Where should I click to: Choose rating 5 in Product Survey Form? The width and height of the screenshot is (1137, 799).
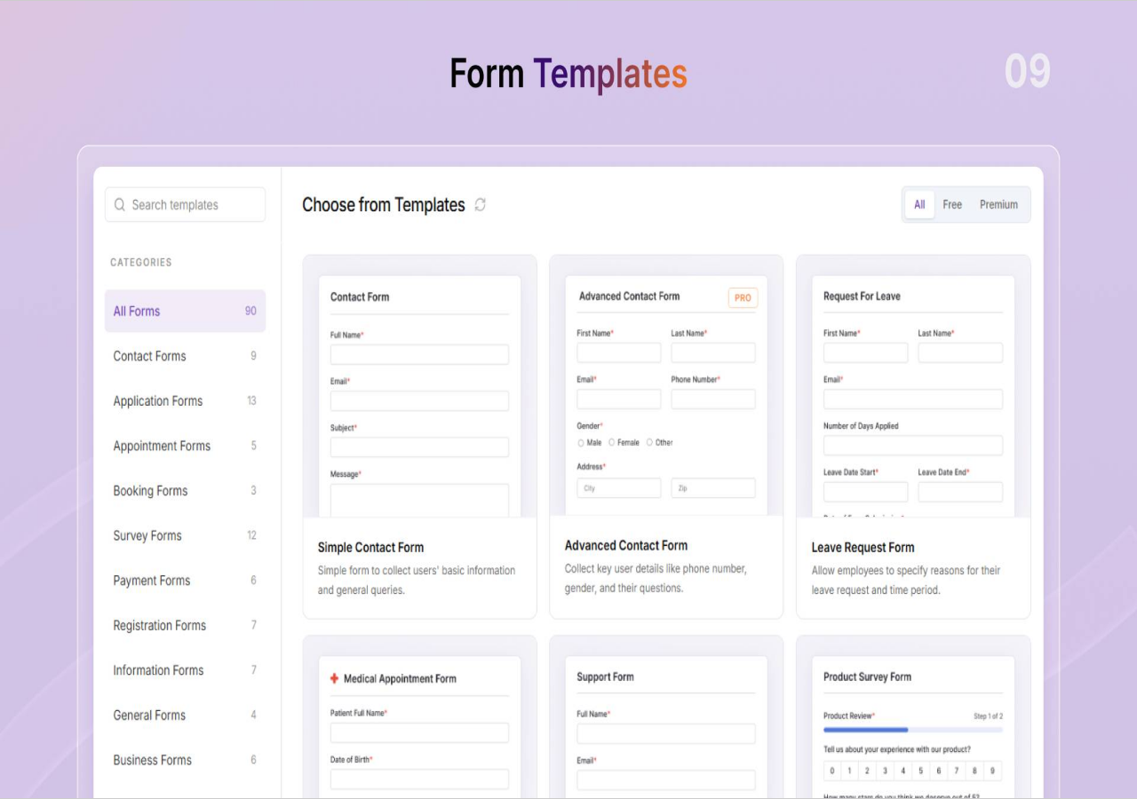tap(921, 771)
